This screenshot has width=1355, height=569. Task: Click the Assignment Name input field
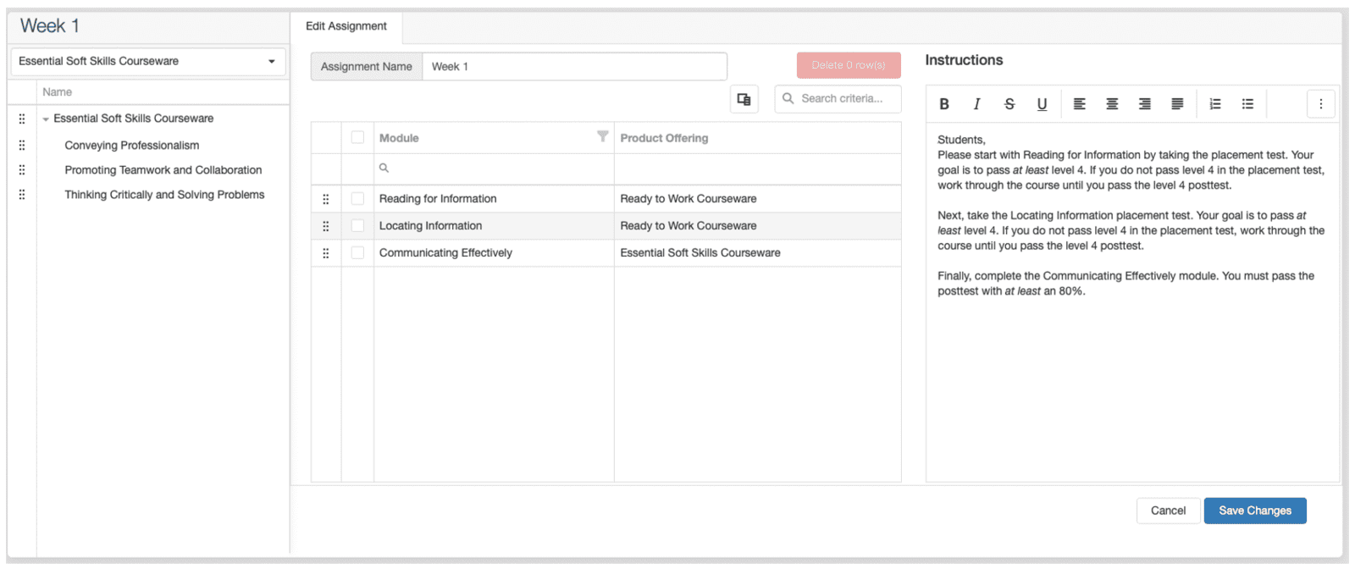click(574, 67)
